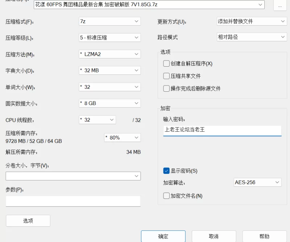Image resolution: width=290 pixels, height=242 pixels.
Task: Open the 压缩格式 7z dropdown
Action: click(110, 21)
